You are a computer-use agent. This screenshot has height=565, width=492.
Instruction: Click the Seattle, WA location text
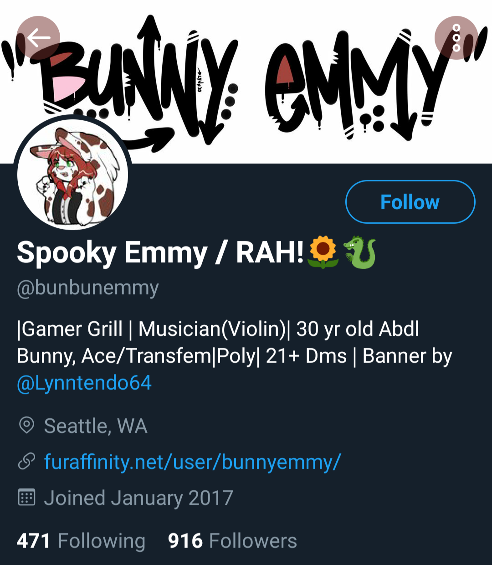tap(96, 426)
